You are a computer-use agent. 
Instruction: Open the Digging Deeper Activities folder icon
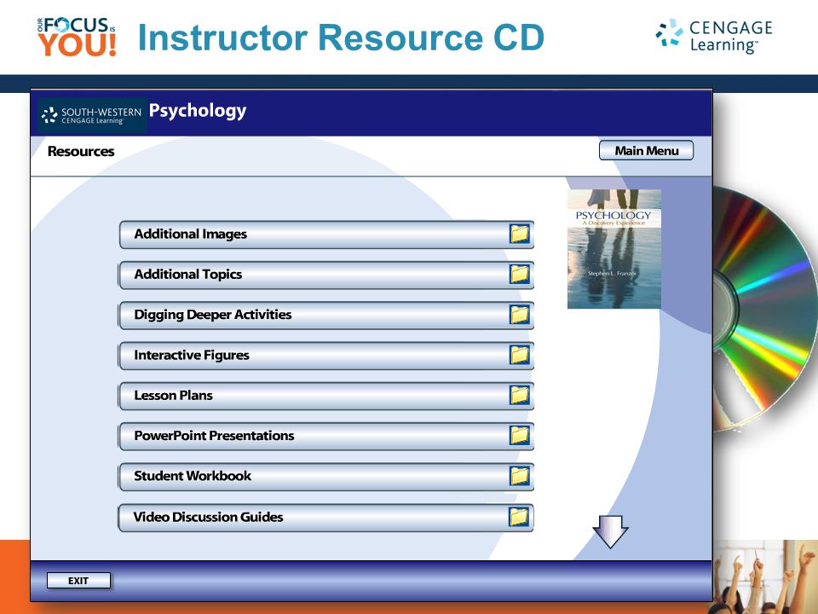coord(520,315)
